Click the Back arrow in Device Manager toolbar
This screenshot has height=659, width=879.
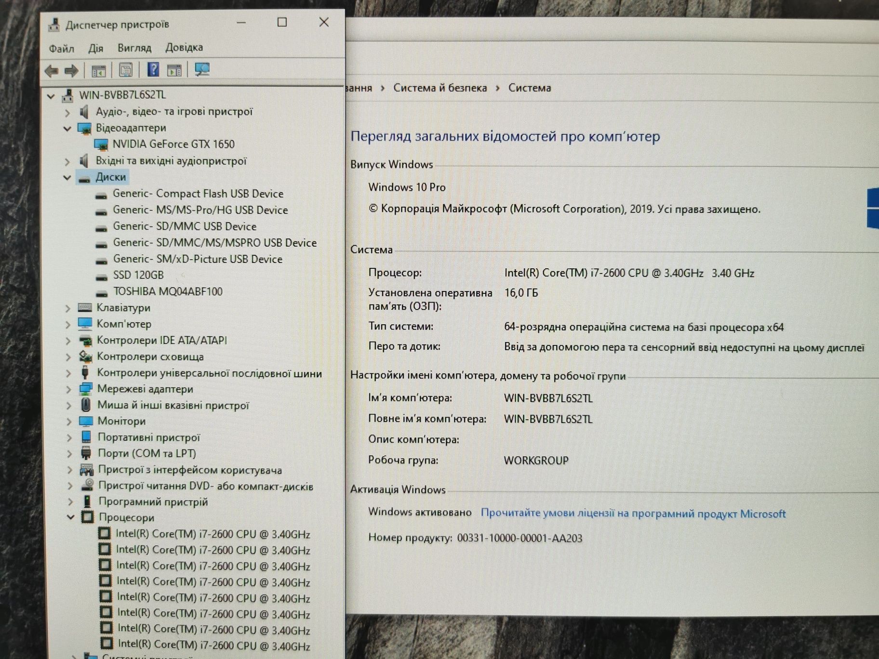tap(51, 71)
